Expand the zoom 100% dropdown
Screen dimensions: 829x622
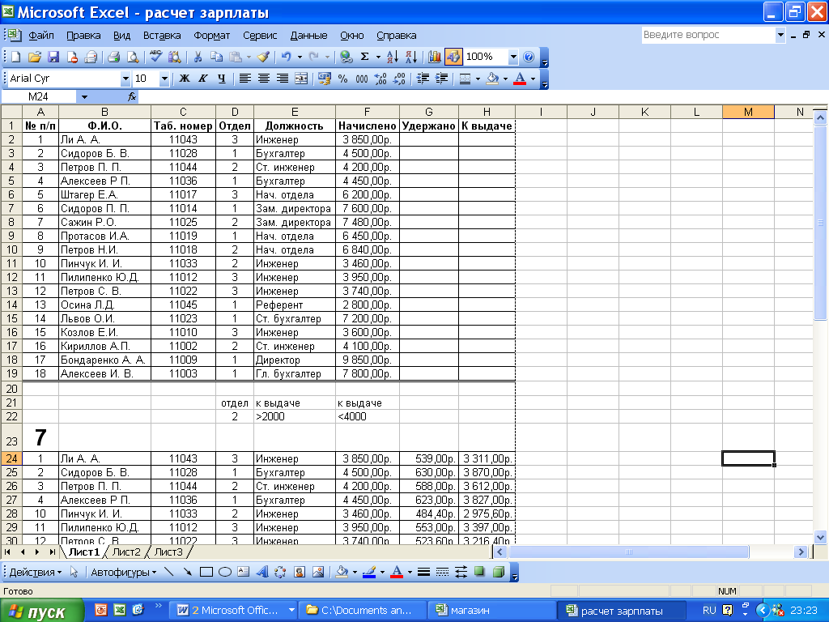(512, 57)
